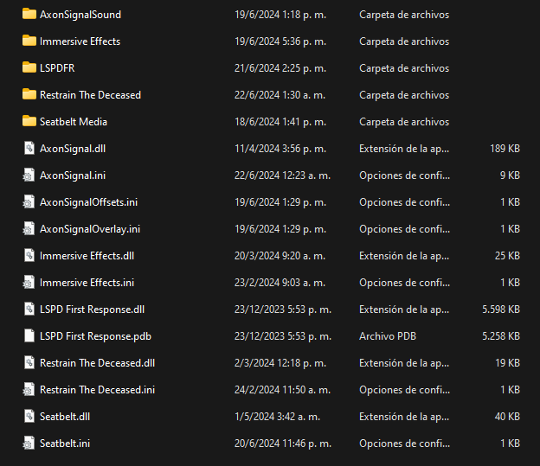This screenshot has width=540, height=466.
Task: Click the 5.598 KB size value
Action: point(501,310)
